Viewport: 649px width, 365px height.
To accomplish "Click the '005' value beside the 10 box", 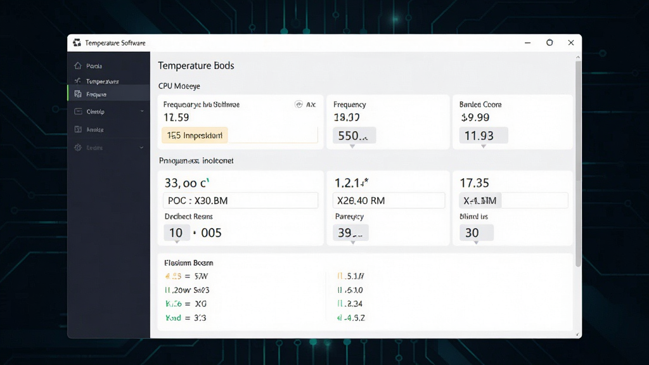I will pos(211,233).
